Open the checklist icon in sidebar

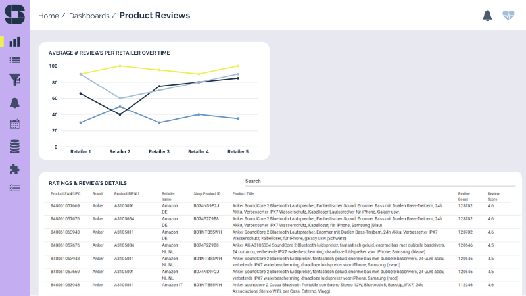click(x=14, y=188)
